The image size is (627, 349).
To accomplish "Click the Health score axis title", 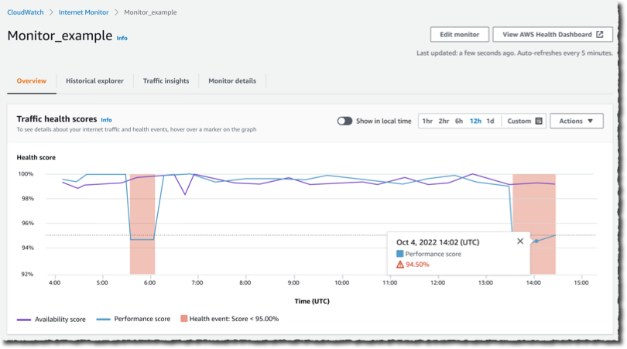I will (x=36, y=158).
